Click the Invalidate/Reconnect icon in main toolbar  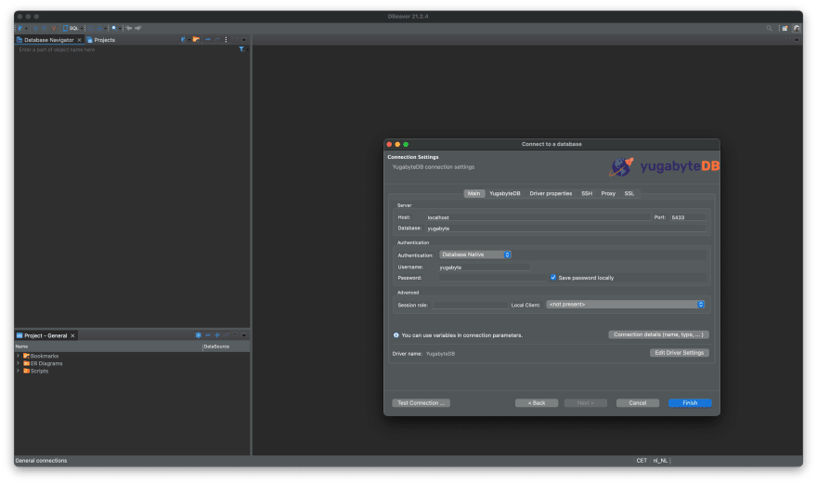tap(45, 28)
